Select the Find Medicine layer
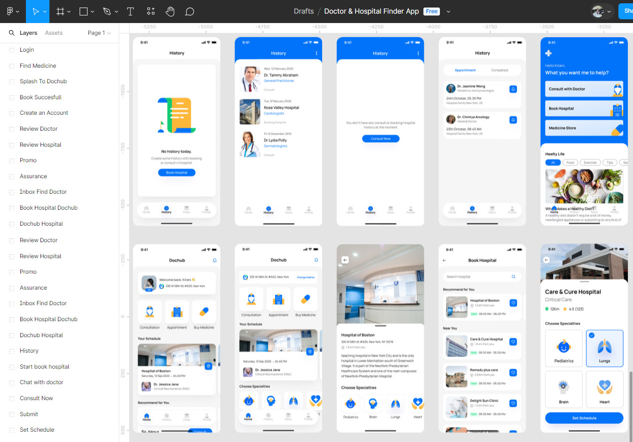The image size is (633, 442). click(x=38, y=66)
